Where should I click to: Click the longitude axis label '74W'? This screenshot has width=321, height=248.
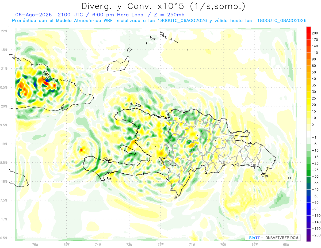tap(98, 244)
